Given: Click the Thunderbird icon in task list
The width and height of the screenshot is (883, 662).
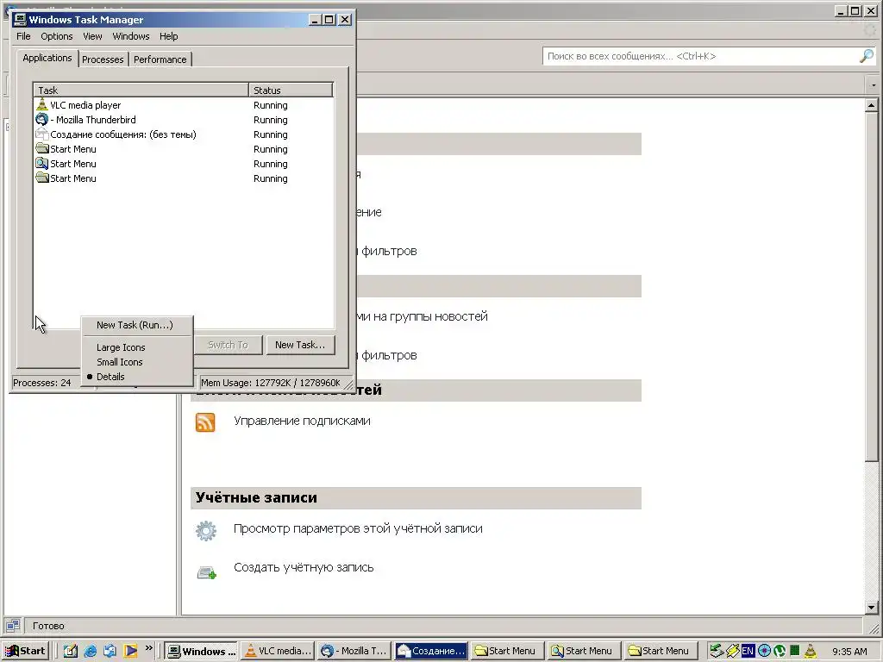Looking at the screenshot, I should click(x=42, y=119).
